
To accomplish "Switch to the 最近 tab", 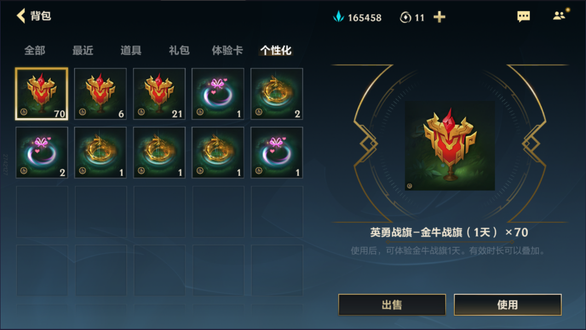I will pyautogui.click(x=83, y=50).
